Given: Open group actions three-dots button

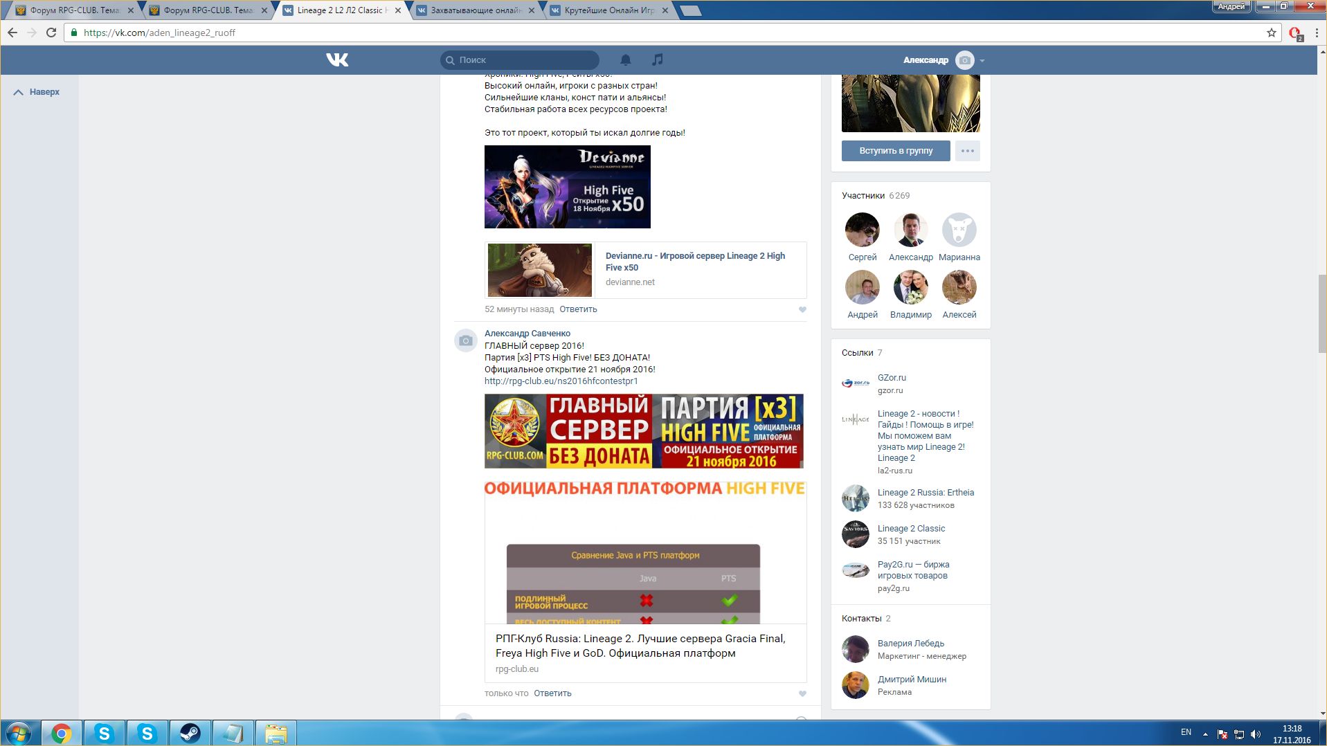Looking at the screenshot, I should pyautogui.click(x=968, y=151).
